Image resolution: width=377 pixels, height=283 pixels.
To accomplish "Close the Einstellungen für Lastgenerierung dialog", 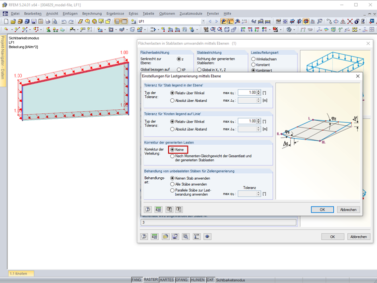I will click(358, 76).
